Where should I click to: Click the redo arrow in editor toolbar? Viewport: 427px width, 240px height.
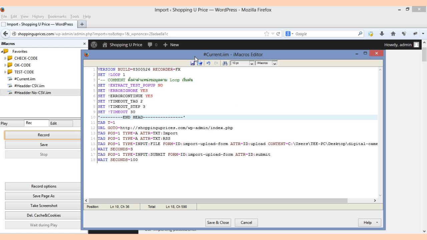[216, 63]
